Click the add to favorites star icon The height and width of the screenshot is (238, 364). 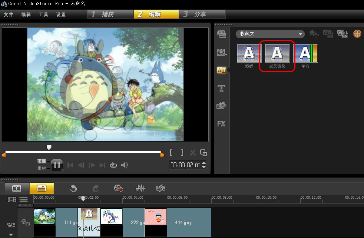tap(314, 34)
